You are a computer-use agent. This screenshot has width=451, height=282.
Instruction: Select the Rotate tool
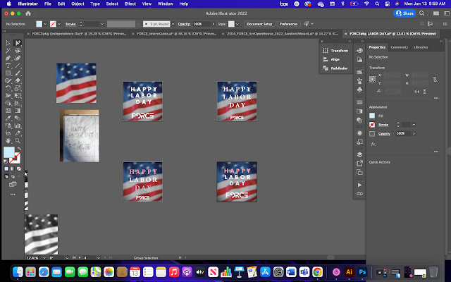(8, 88)
